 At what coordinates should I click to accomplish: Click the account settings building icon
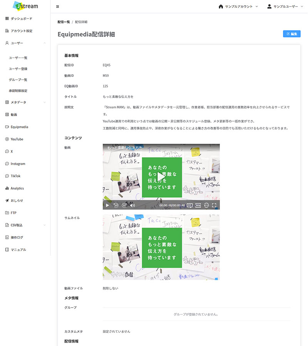[x=7, y=31]
